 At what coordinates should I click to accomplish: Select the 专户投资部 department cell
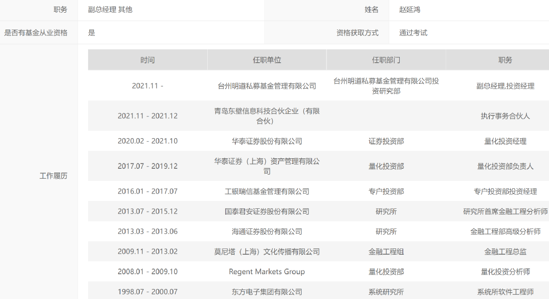386,191
